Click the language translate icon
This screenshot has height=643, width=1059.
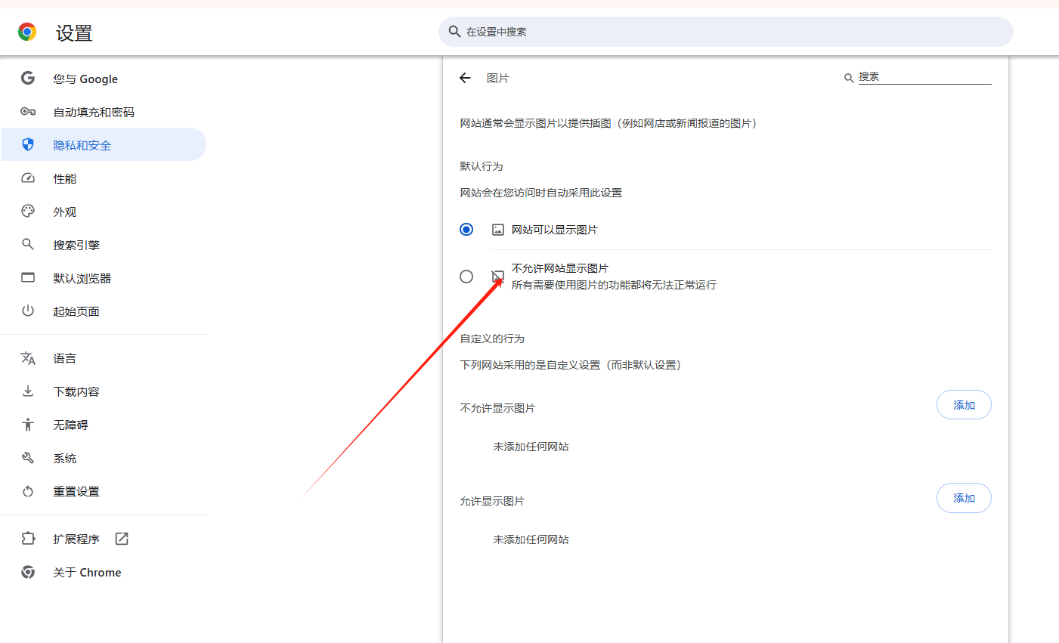28,358
